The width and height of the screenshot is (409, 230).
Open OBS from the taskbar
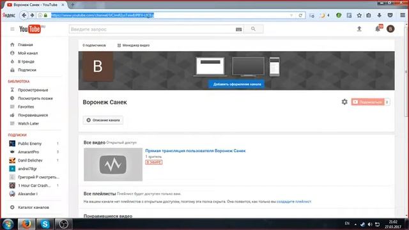[63, 224]
